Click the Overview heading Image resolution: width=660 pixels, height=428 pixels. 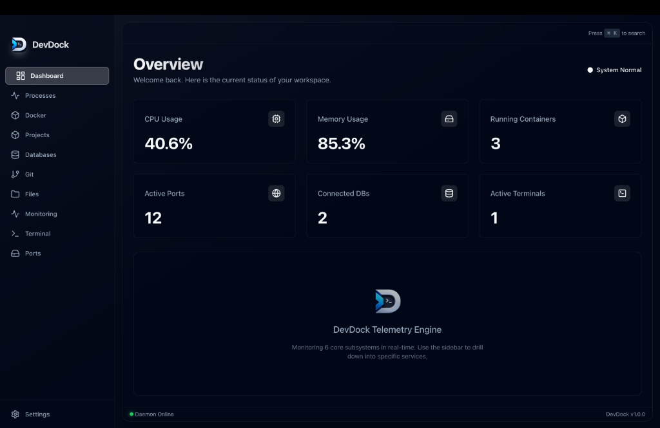coord(168,64)
